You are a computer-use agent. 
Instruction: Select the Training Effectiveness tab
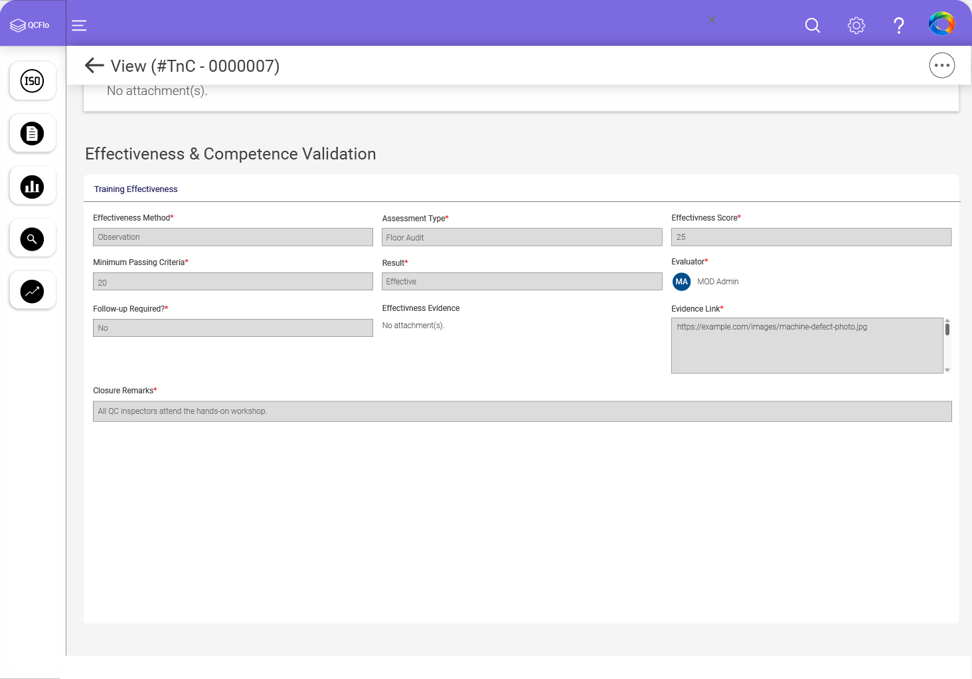[135, 189]
